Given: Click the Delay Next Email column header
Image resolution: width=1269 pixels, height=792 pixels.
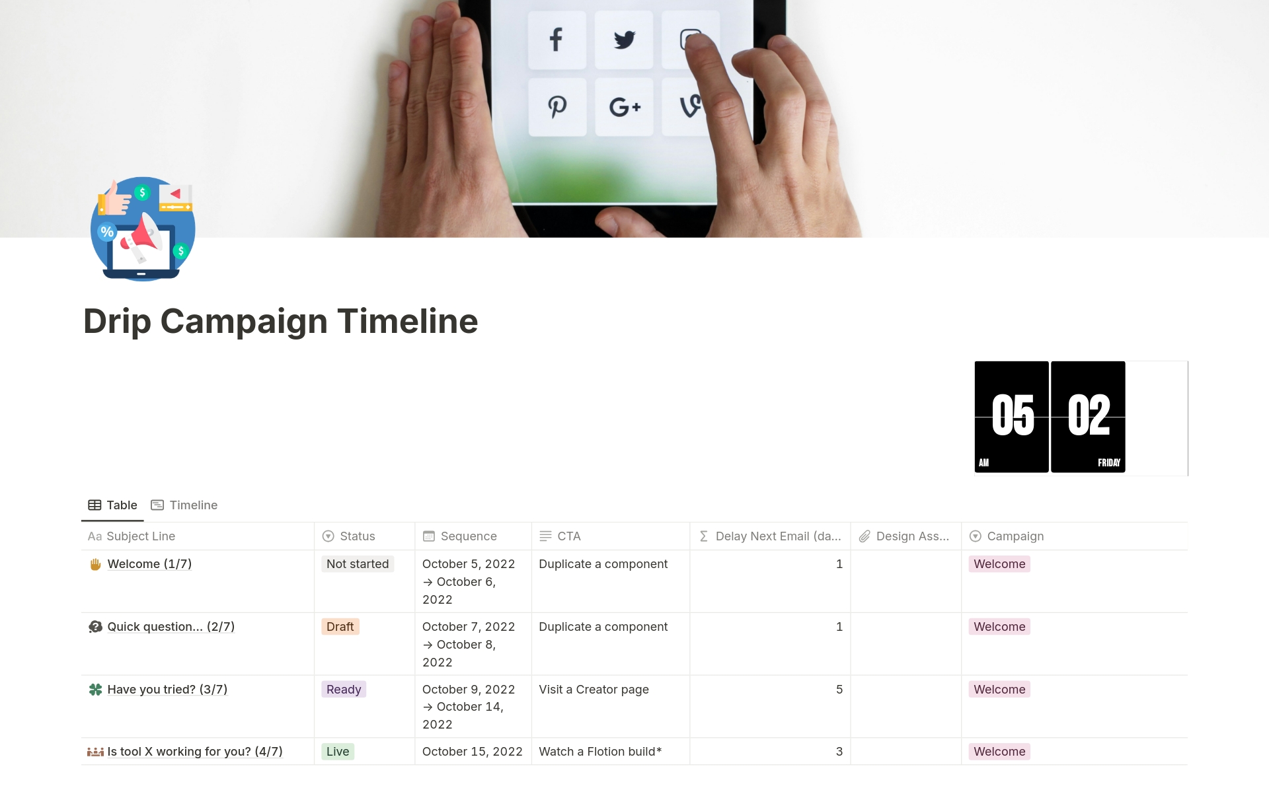Looking at the screenshot, I should (x=771, y=536).
